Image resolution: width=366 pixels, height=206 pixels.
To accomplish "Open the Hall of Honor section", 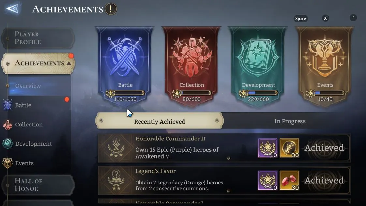I will point(38,185).
